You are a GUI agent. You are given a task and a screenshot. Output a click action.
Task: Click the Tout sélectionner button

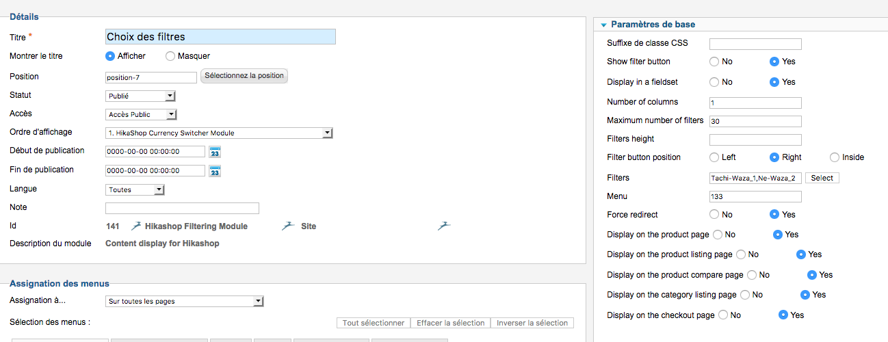point(374,323)
